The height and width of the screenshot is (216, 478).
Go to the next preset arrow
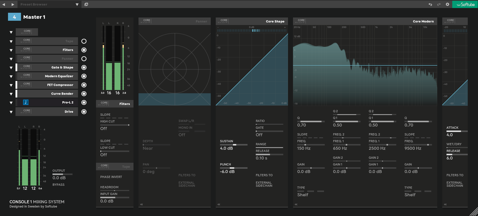click(x=13, y=4)
